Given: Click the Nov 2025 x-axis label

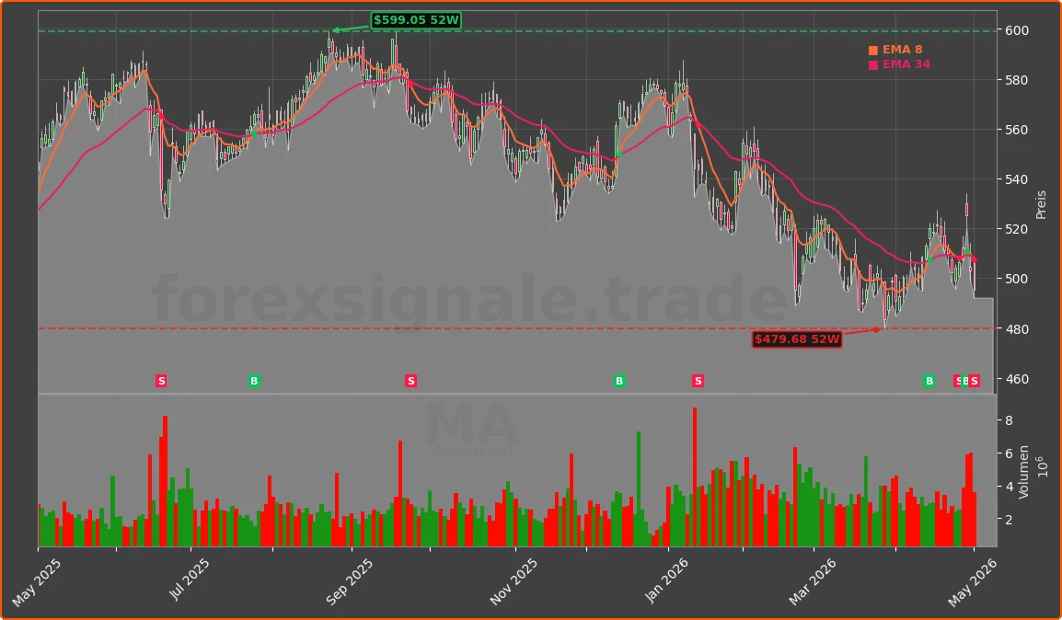Looking at the screenshot, I should (x=514, y=581).
